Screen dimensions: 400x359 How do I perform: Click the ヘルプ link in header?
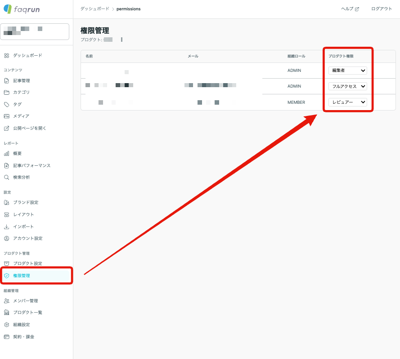point(350,9)
